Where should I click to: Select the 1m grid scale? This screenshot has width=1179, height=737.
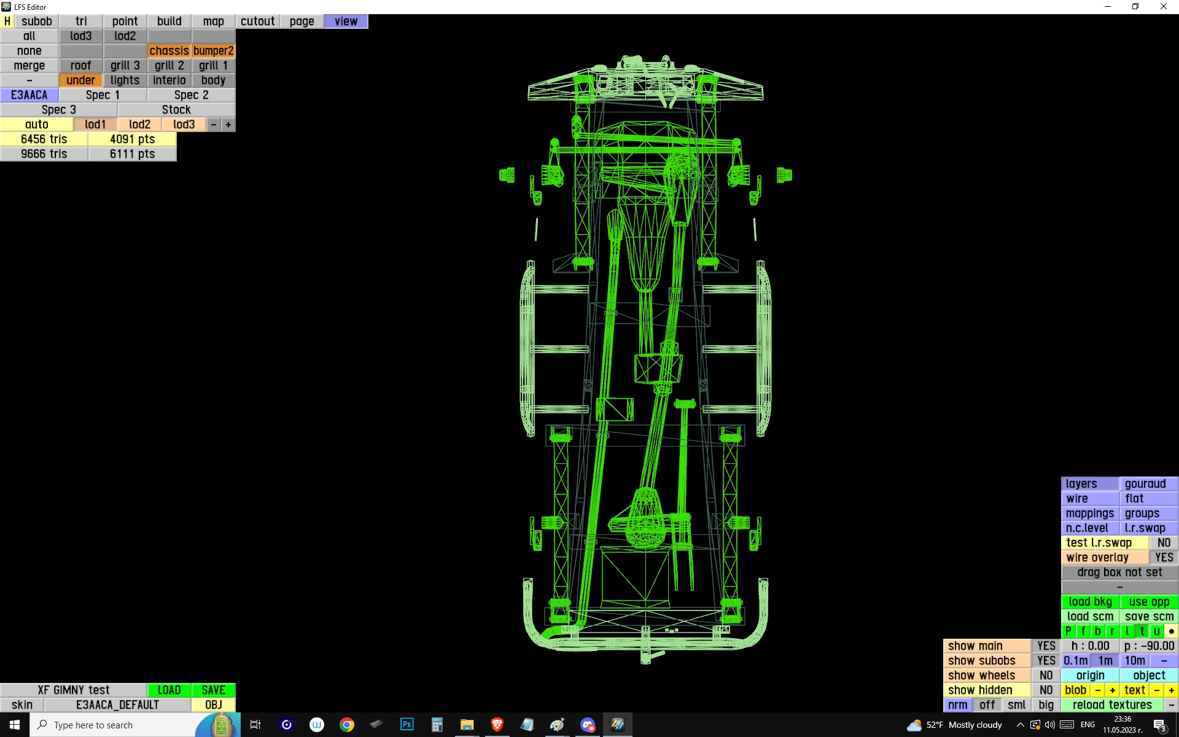(1105, 661)
